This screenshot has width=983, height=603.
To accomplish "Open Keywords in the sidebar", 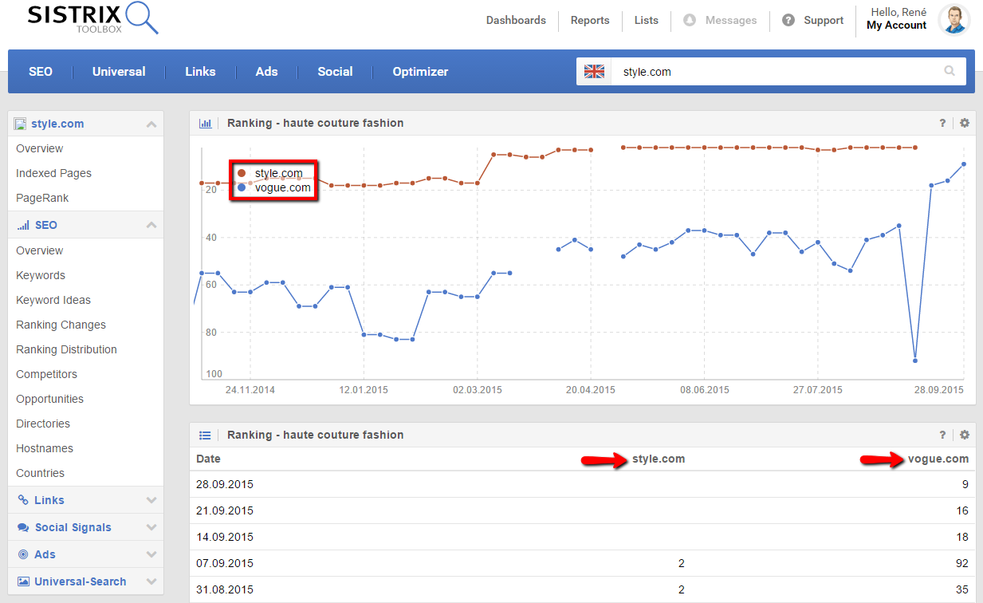I will click(x=41, y=275).
